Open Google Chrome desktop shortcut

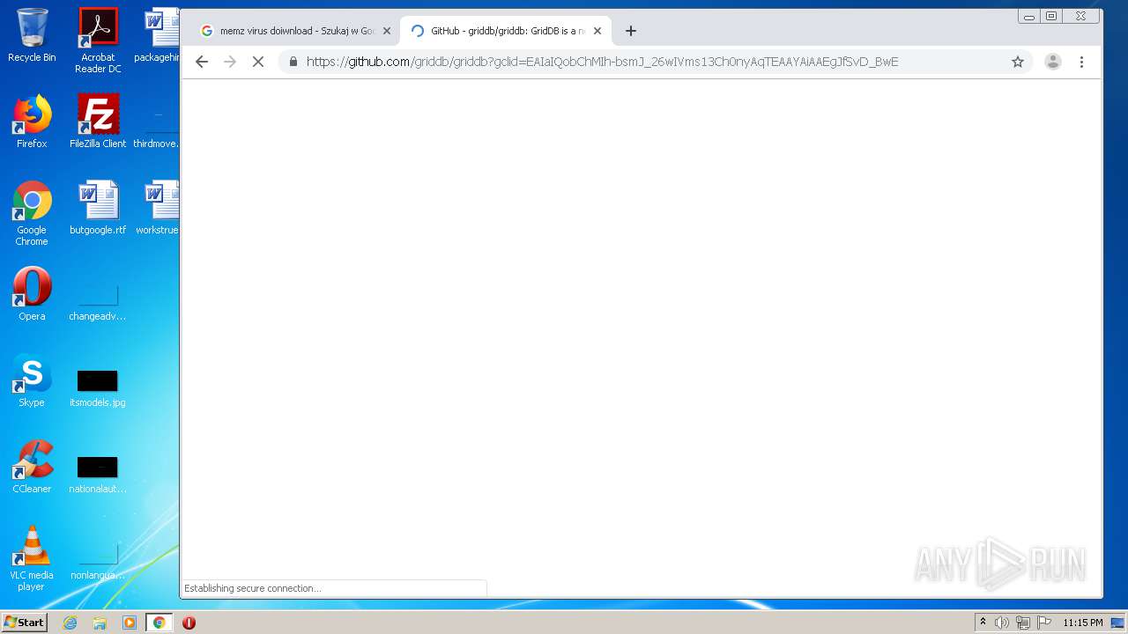coord(32,213)
